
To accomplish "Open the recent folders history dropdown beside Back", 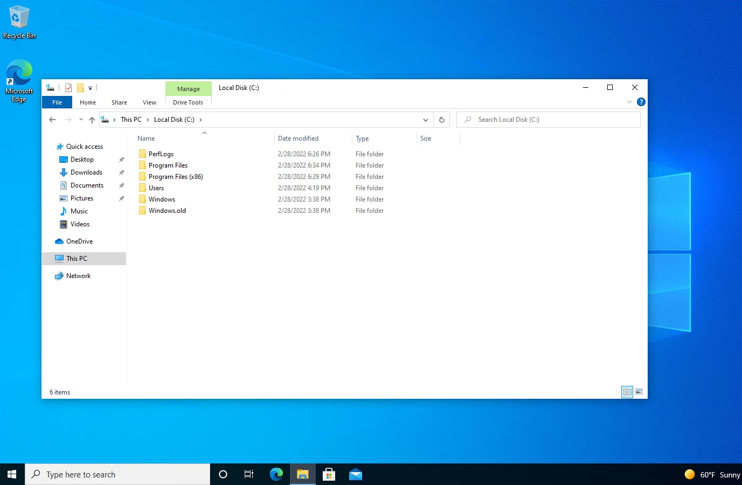I will [x=80, y=119].
